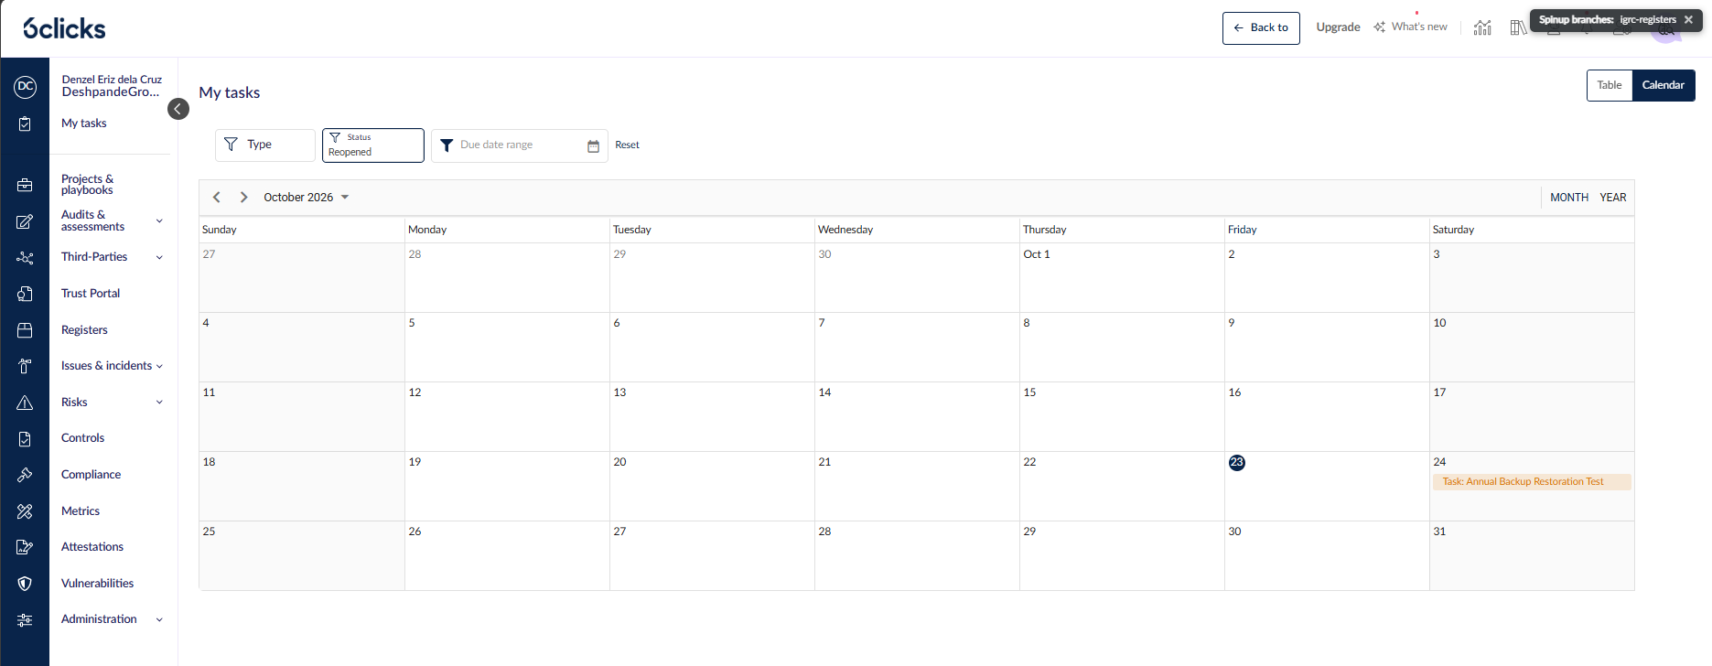The image size is (1712, 666).
Task: Open the DC user avatar icon
Action: pyautogui.click(x=25, y=87)
